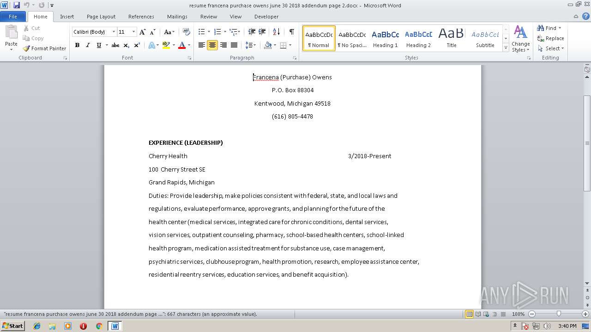Decrease paragraph indent
591x332 pixels.
click(252, 32)
